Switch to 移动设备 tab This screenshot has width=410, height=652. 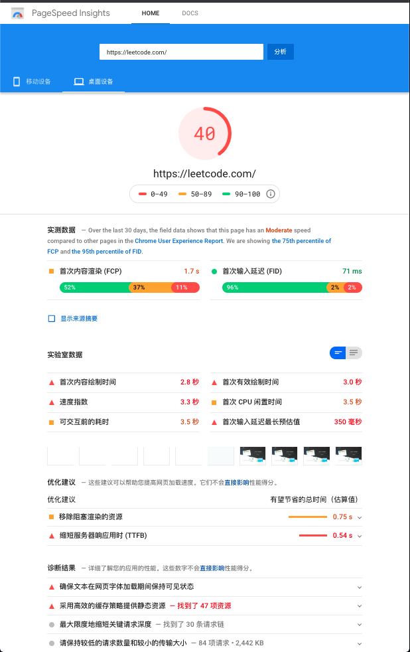(x=32, y=82)
